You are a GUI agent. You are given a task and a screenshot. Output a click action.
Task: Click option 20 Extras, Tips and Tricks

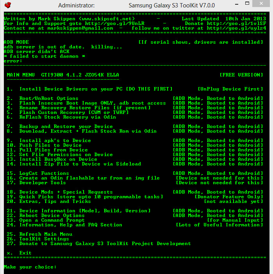(x=49, y=202)
